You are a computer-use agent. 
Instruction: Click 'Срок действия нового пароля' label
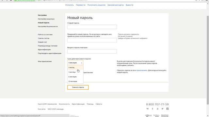point(79,59)
